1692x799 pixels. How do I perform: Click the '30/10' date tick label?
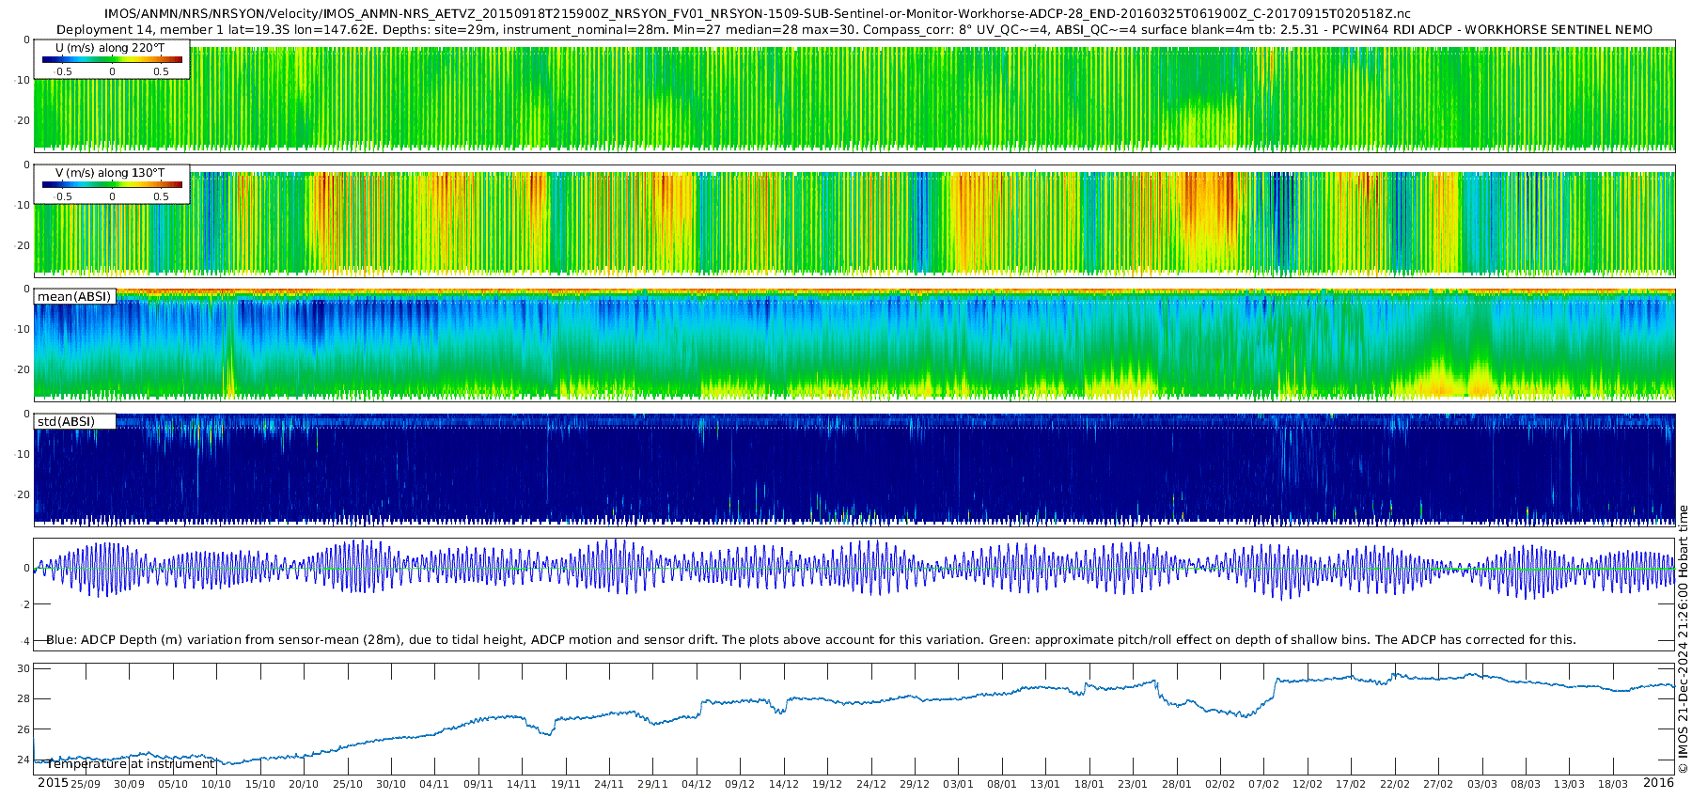[391, 784]
